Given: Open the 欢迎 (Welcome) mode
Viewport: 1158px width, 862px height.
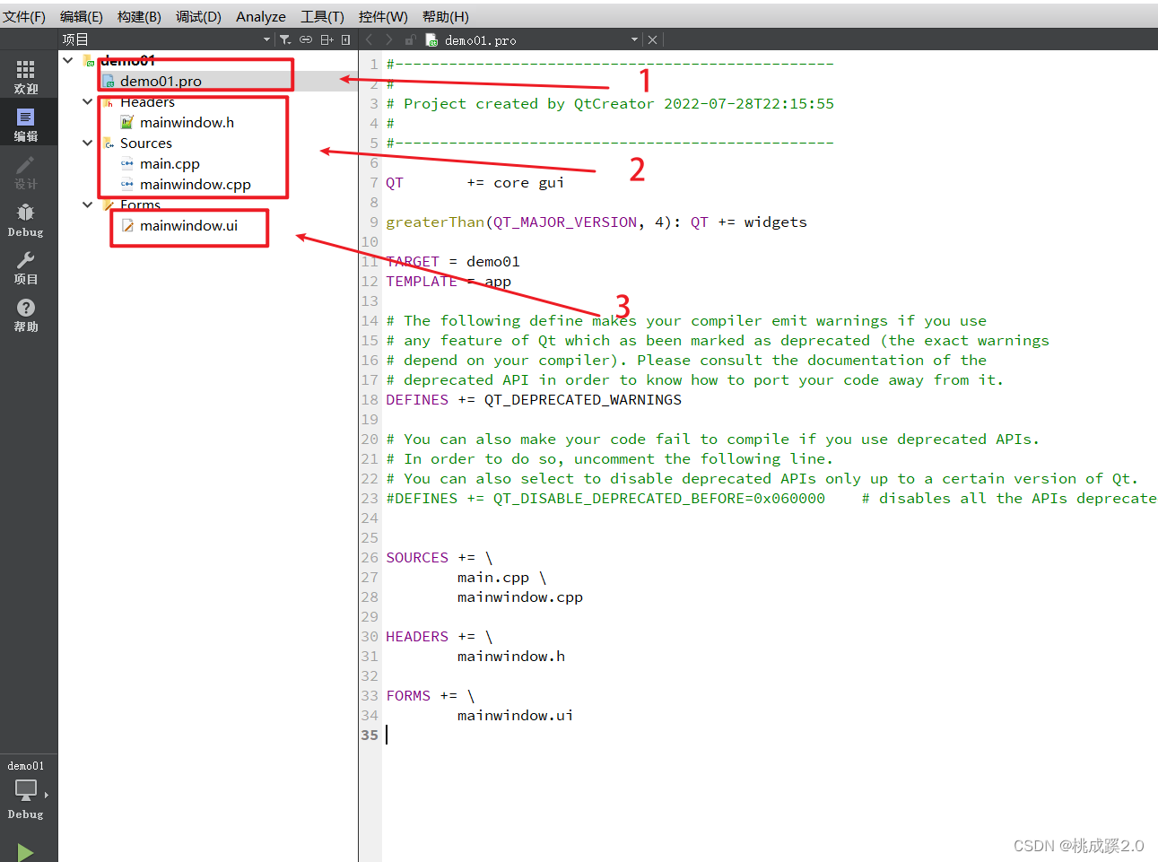Looking at the screenshot, I should pos(26,77).
